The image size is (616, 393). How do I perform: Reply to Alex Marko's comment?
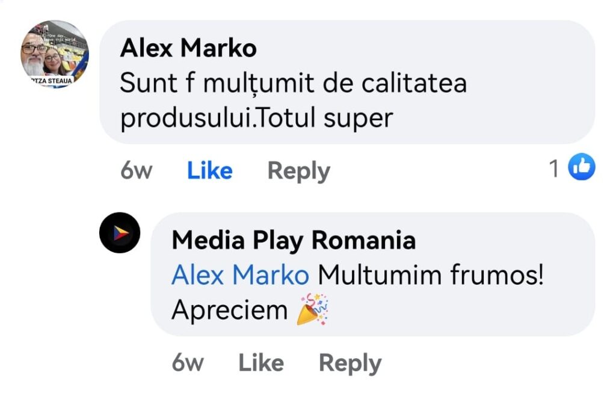coord(298,171)
